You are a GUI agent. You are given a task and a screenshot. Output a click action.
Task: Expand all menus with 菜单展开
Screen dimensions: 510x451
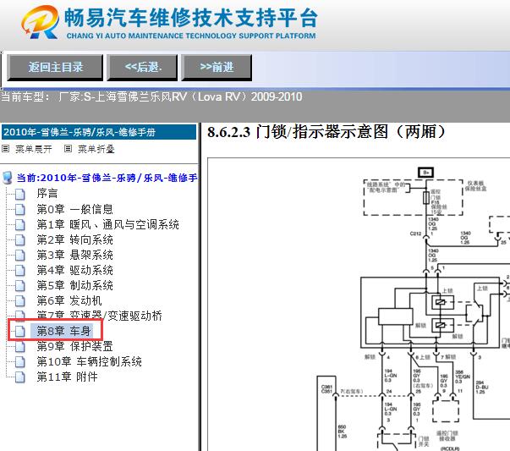(x=34, y=149)
